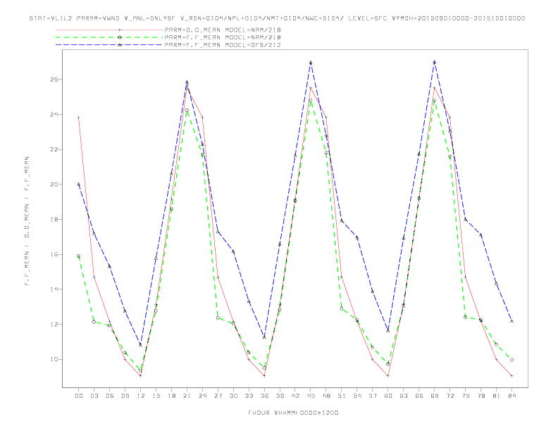This screenshot has width=558, height=431.
Task: Click x-axis forecast hour label 48
Action: 326,396
